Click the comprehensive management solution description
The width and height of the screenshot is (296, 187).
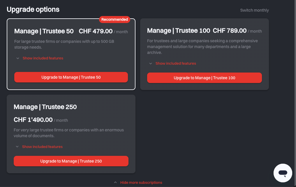coord(202,47)
